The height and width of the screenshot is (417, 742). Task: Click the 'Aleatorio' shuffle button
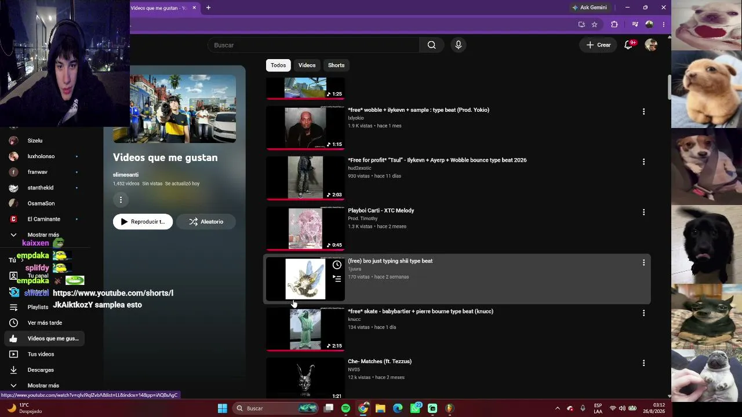206,222
